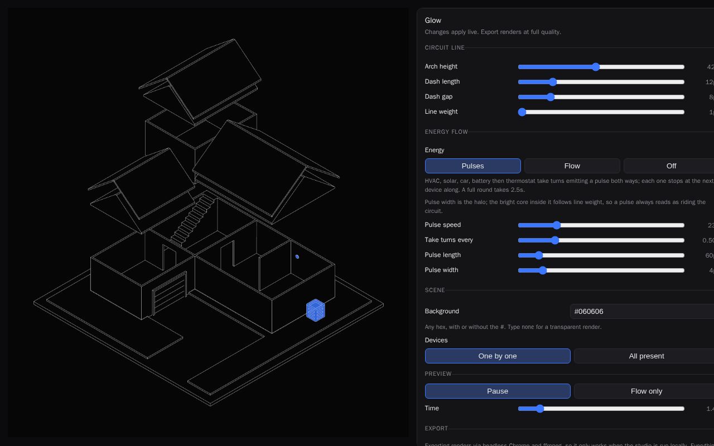The height and width of the screenshot is (446, 714).
Task: Click the 'CIRCUIT LINE' section heading
Action: pos(445,48)
